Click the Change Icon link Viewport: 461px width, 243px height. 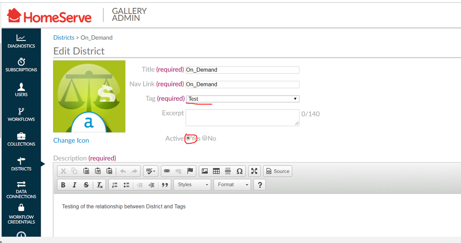pos(71,140)
